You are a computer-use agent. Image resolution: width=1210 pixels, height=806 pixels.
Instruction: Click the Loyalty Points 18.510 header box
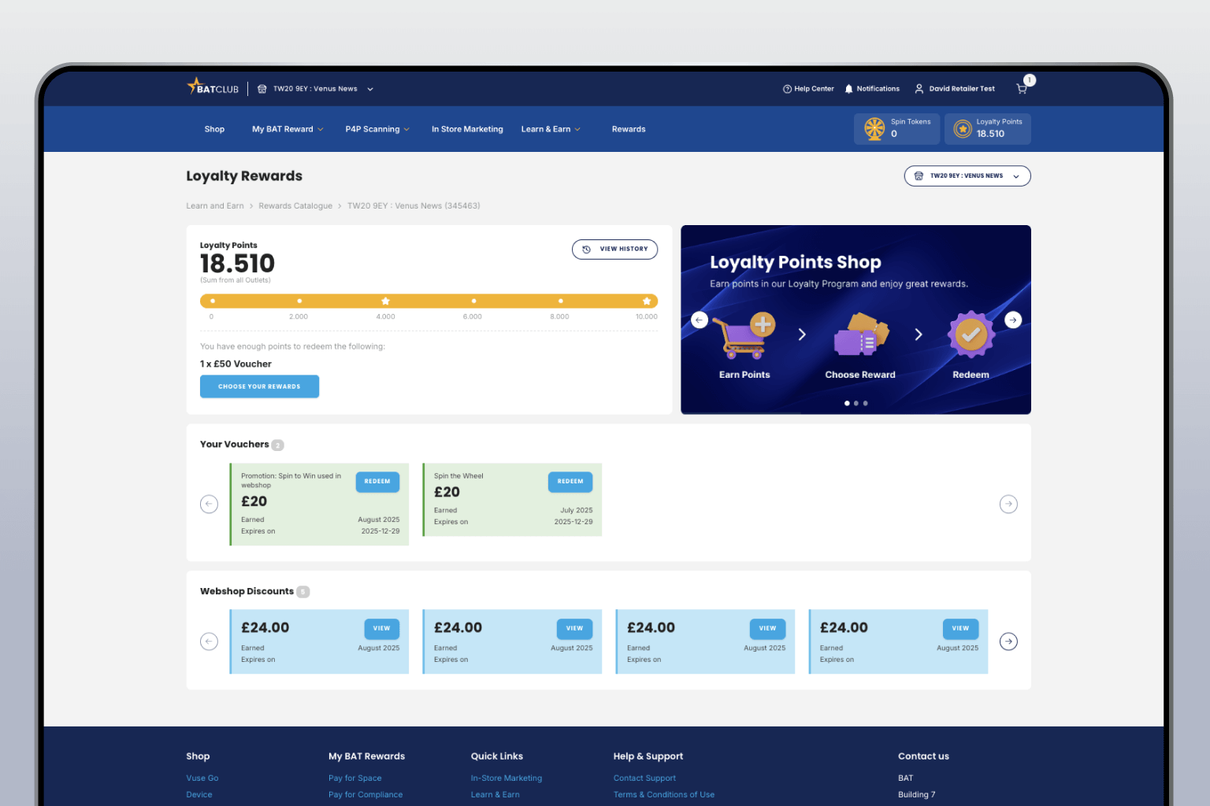[988, 129]
